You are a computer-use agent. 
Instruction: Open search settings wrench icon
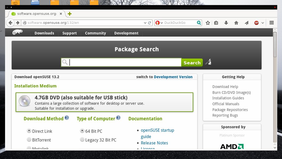pyautogui.click(x=208, y=62)
